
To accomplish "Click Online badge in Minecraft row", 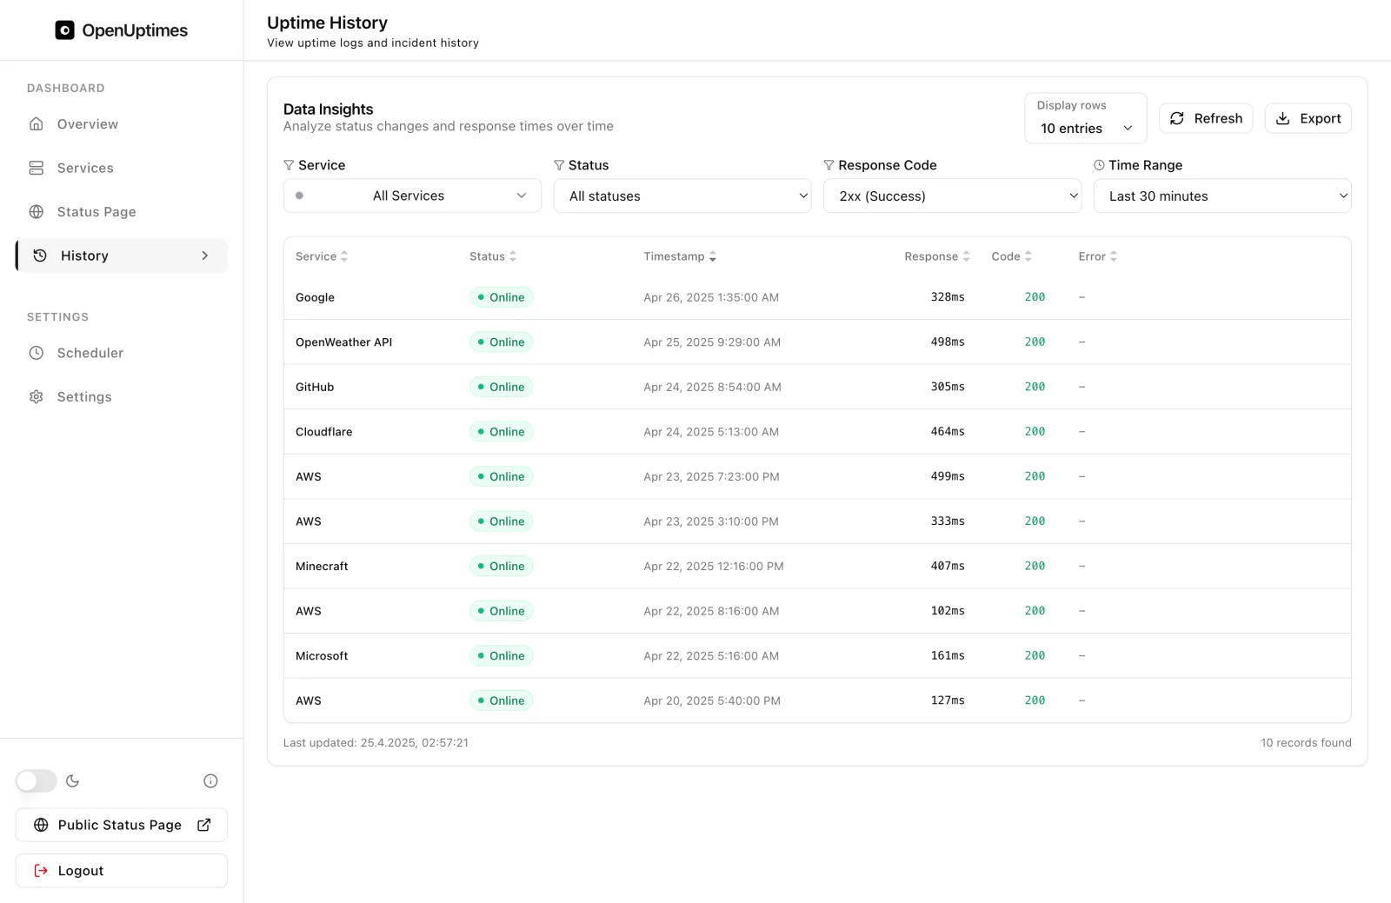I will 501,566.
